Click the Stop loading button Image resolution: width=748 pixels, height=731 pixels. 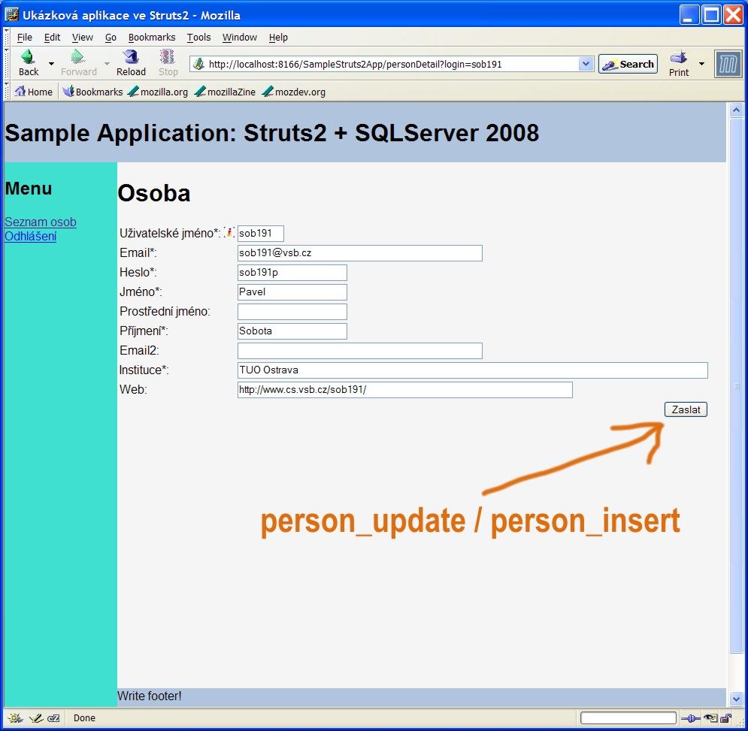(168, 63)
